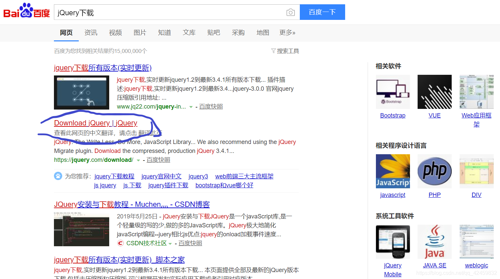Switch to the 资讯 tab
The width and height of the screenshot is (500, 279).
[91, 32]
